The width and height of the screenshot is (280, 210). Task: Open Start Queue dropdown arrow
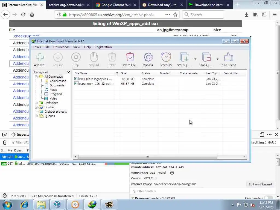click(195, 59)
